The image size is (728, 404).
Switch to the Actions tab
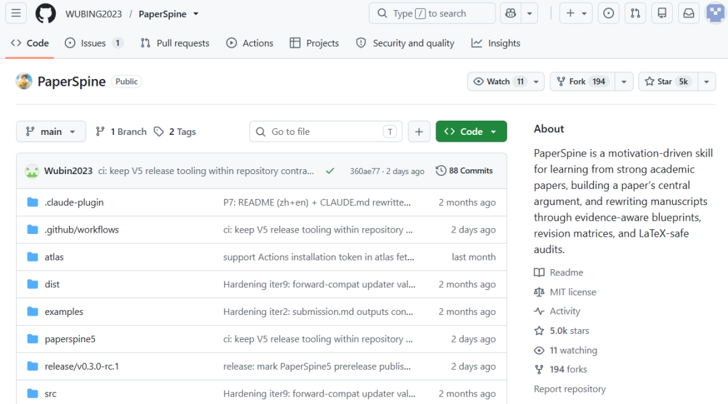coord(250,43)
